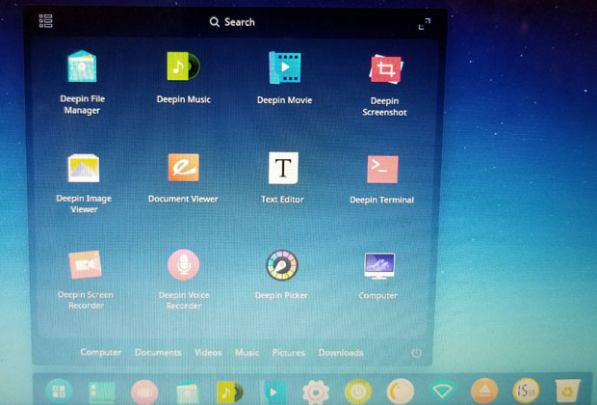Open the Trash in the dock
Image resolution: width=597 pixels, height=405 pixels.
[x=567, y=391]
